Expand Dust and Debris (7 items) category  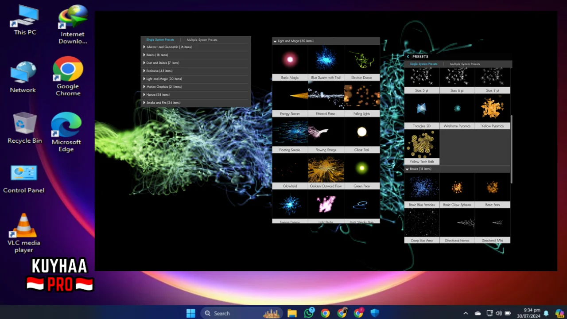(195, 63)
